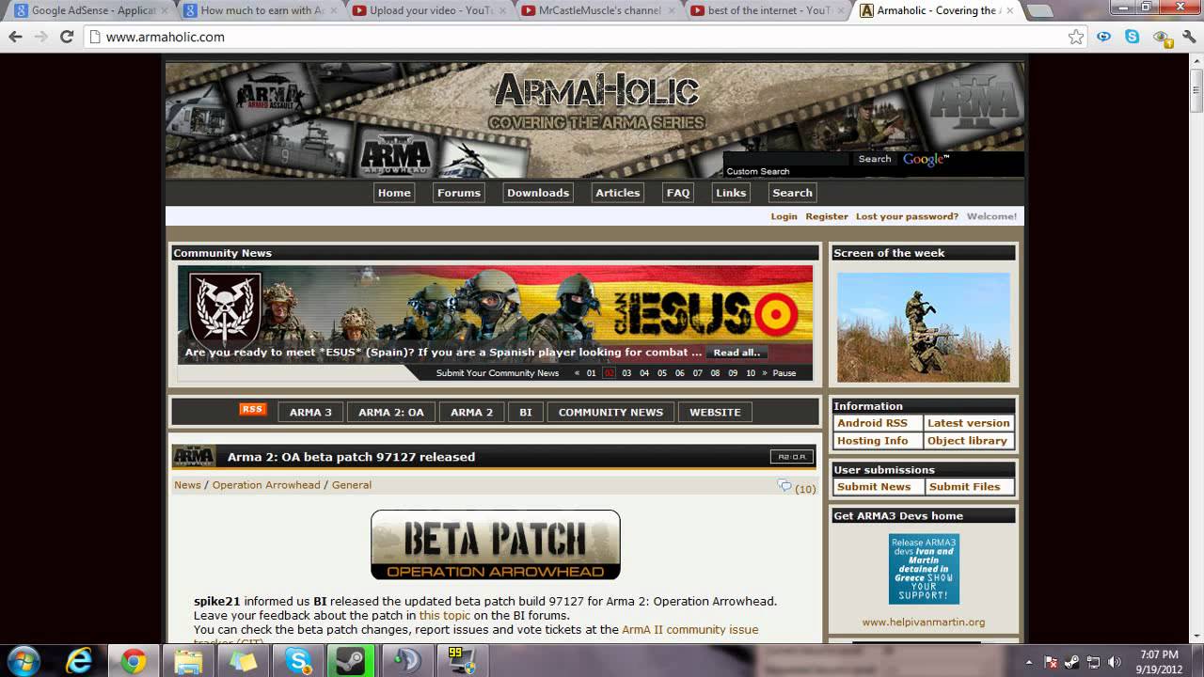Show hidden tray icons arrow
The image size is (1204, 677).
tap(1029, 662)
